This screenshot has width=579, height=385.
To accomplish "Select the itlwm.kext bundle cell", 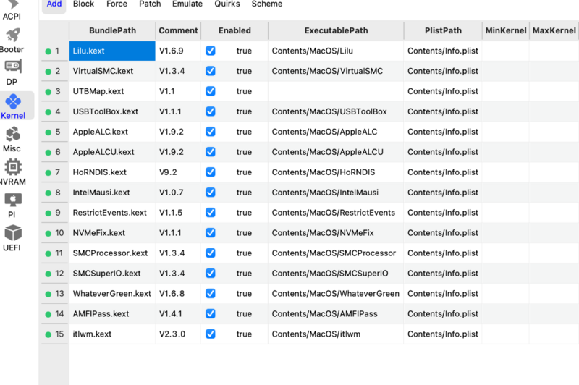I will (x=112, y=334).
